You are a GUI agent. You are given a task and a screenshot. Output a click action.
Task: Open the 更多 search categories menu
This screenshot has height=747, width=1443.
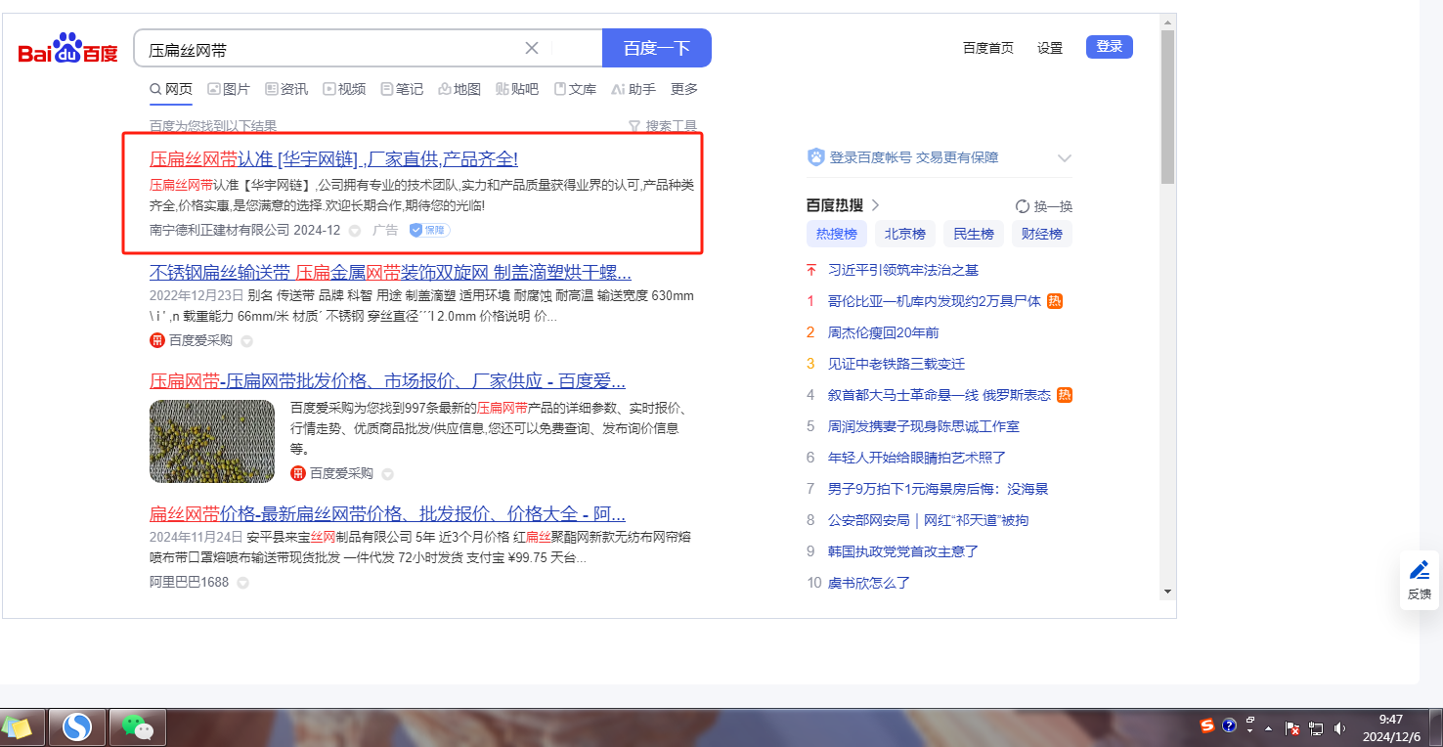coord(684,89)
